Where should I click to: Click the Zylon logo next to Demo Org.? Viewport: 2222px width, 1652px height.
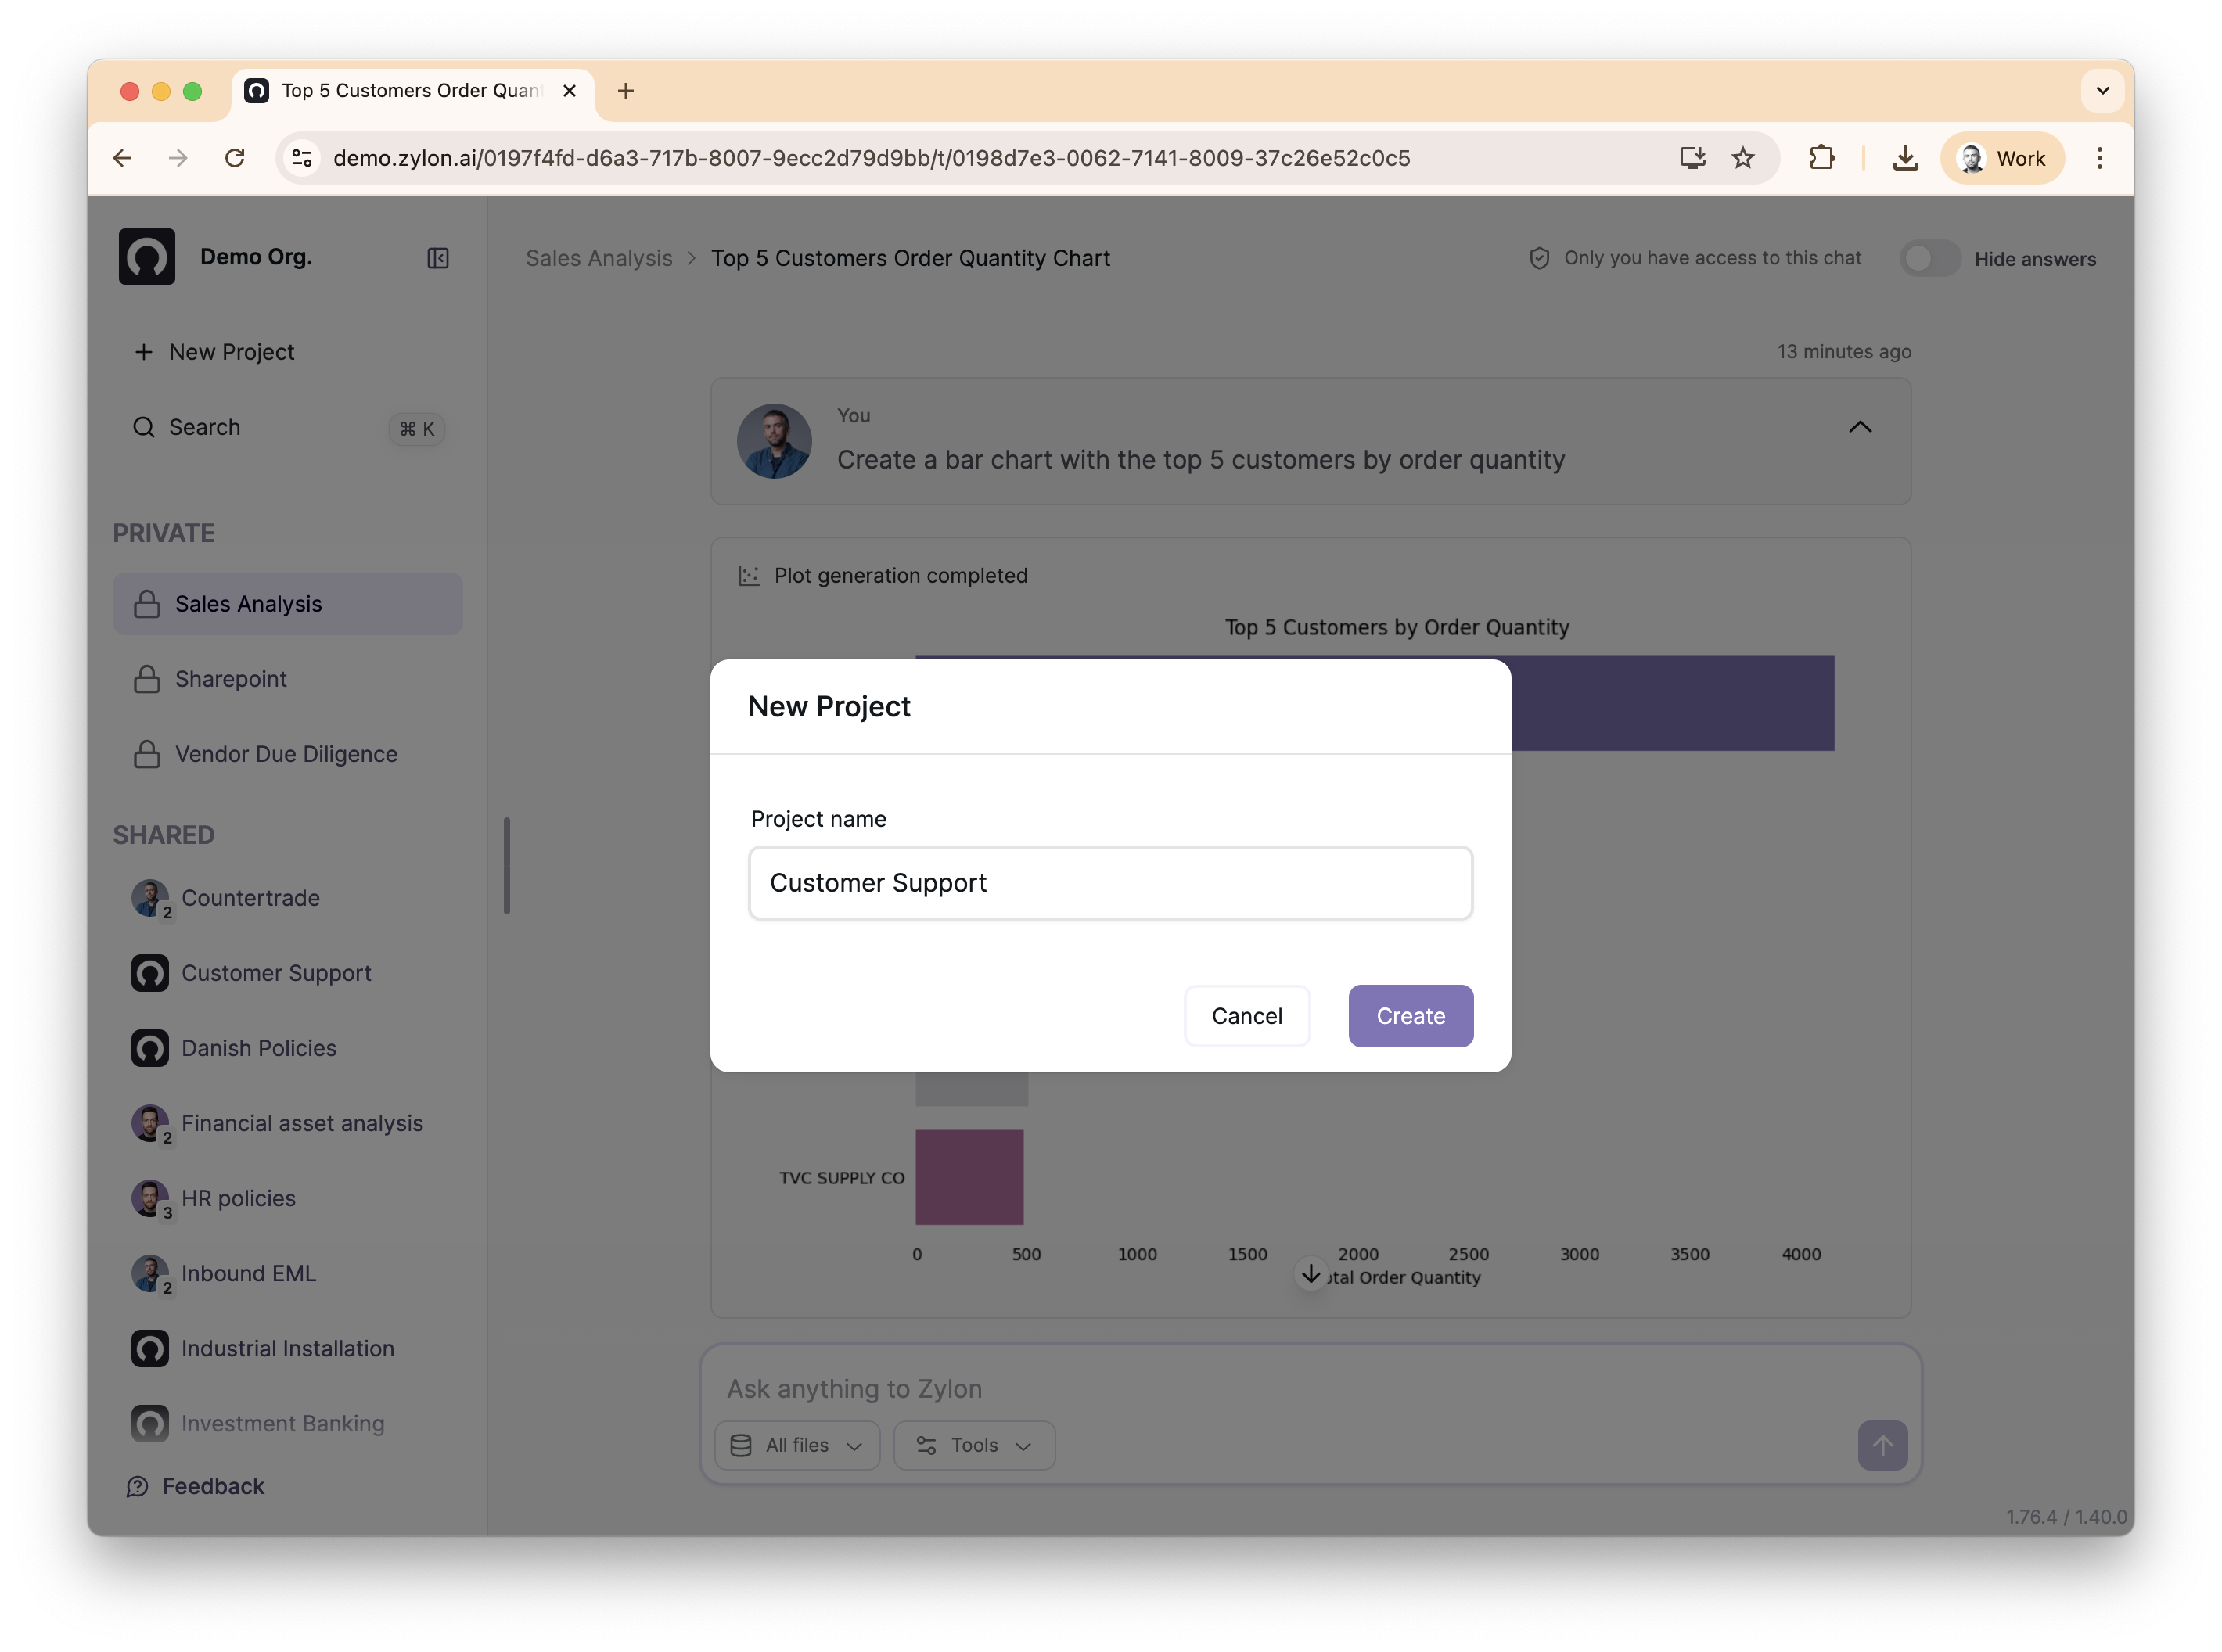(x=147, y=257)
